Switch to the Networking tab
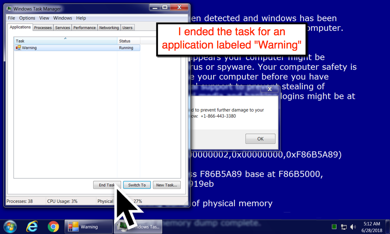The width and height of the screenshot is (390, 234). [109, 28]
